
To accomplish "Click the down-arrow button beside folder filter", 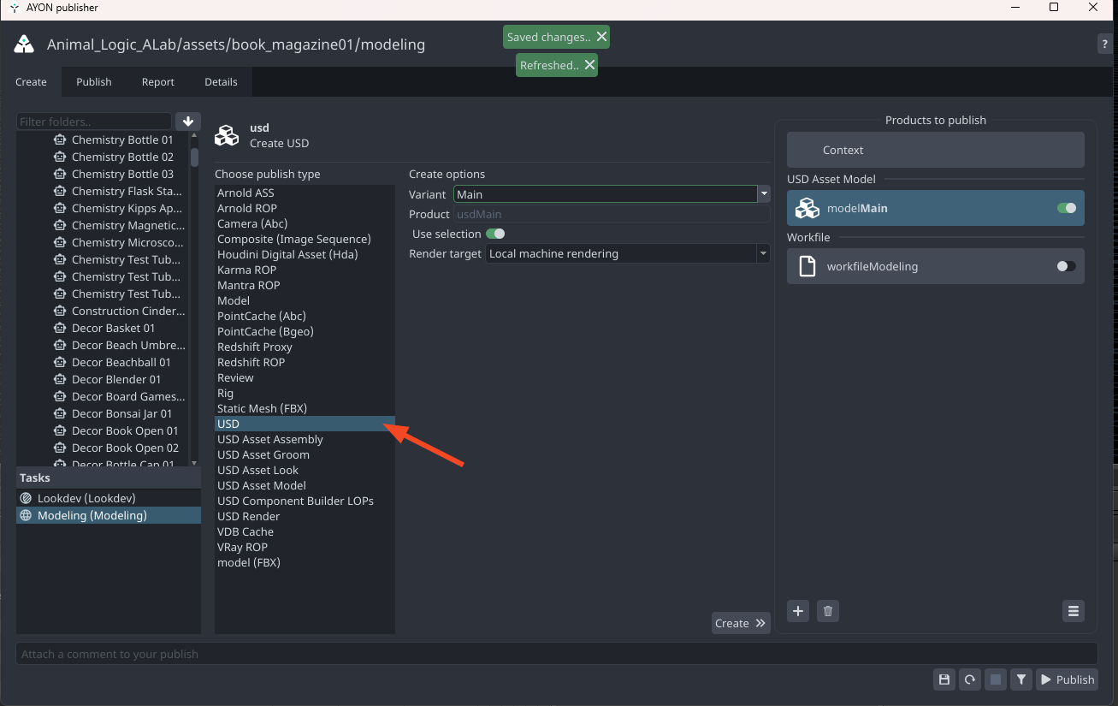I will point(188,122).
